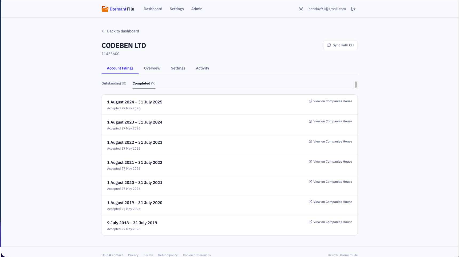459x257 pixels.
Task: Open the Settings item in top navigation
Action: (x=177, y=9)
